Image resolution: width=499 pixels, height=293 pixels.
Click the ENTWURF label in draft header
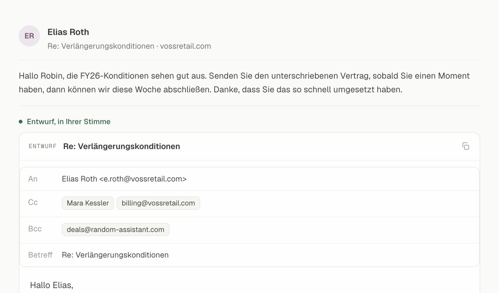coord(43,146)
